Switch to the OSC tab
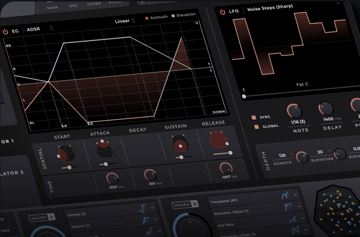This screenshot has width=360, height=237. (x=73, y=6)
